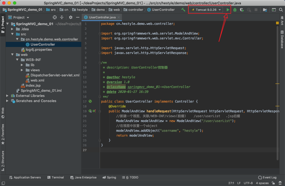Open the Ant tool window

[282, 21]
